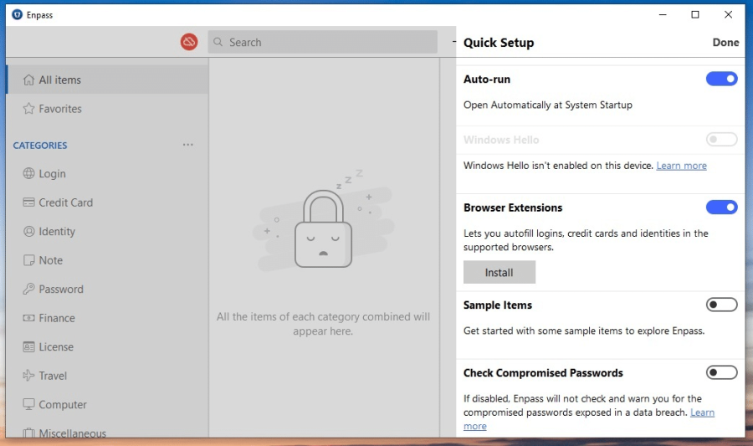Disable the Browser Extensions toggle
Image resolution: width=753 pixels, height=446 pixels.
click(721, 208)
